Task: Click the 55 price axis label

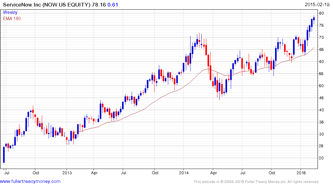Action: pos(322,74)
